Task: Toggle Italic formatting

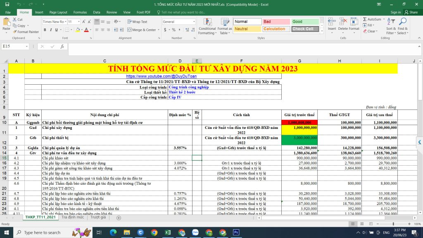Action: pyautogui.click(x=51, y=30)
